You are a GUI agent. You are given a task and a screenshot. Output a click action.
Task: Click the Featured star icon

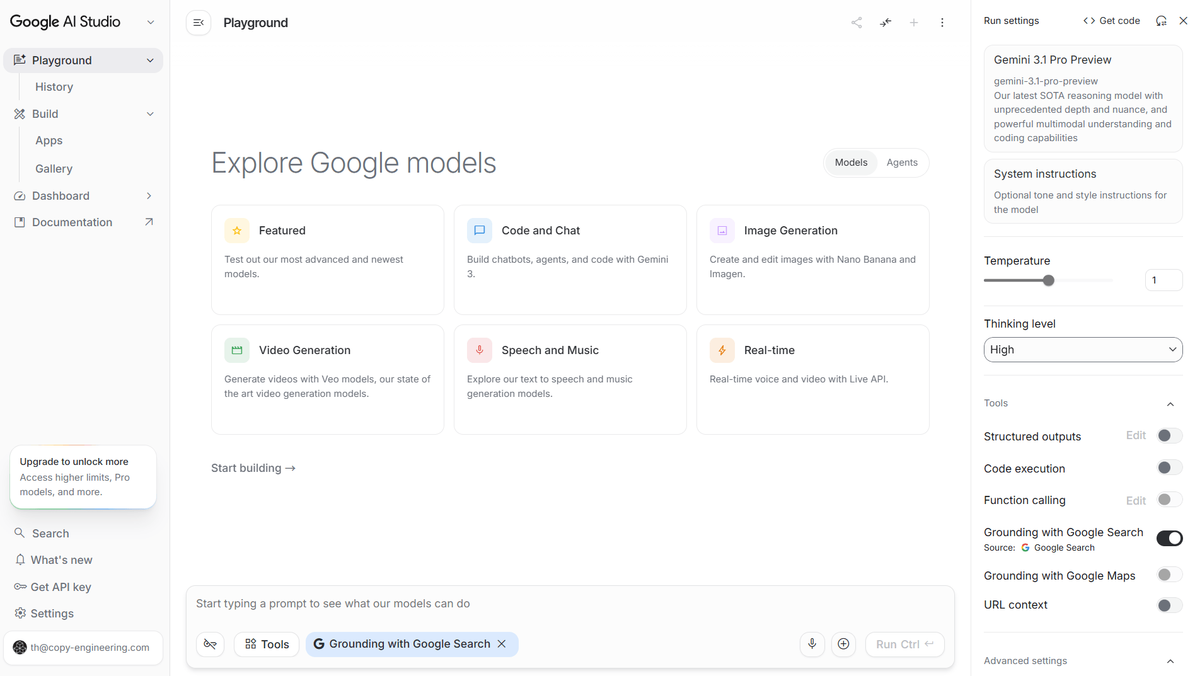237,231
